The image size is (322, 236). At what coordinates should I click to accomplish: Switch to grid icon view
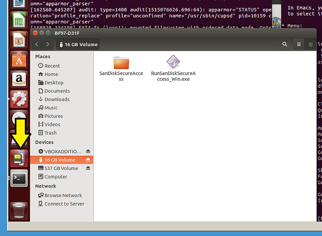tap(310, 44)
